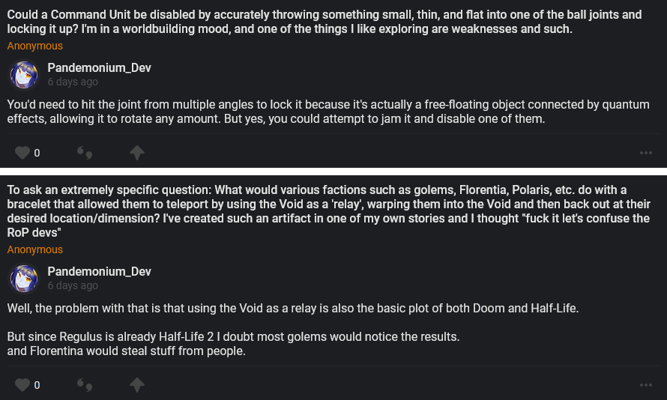Screen dimensions: 667x400
Task: Open more options for the Command Unit post
Action: click(646, 153)
